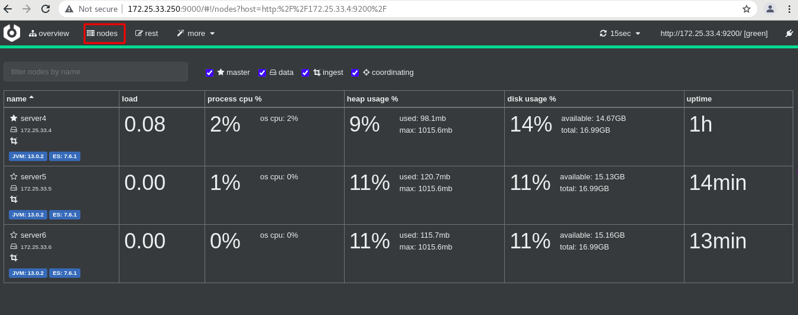Image resolution: width=798 pixels, height=315 pixels.
Task: Click data disk icon beside 172.25.33.5
Action: point(14,188)
